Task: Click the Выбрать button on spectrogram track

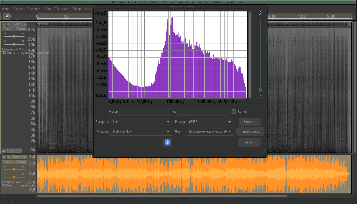Action: point(14,150)
